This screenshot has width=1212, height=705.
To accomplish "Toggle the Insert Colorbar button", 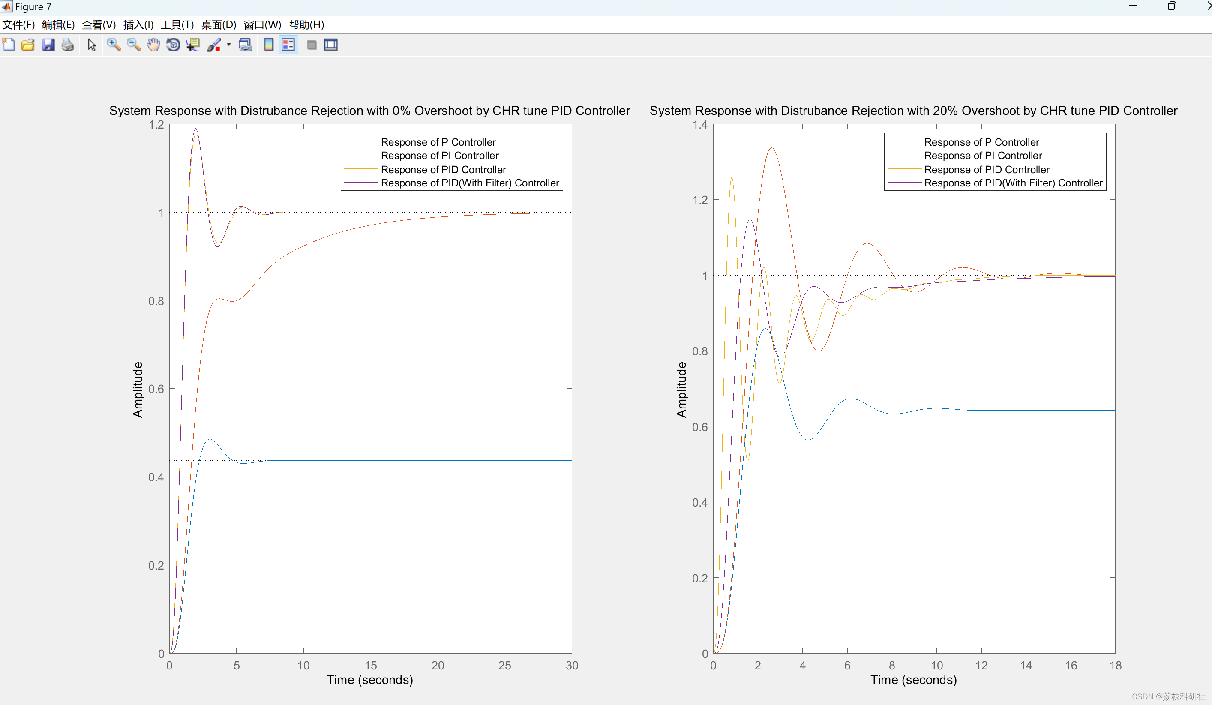I will [269, 45].
